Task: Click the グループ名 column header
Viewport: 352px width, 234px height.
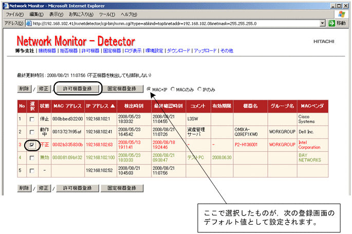Action: [282, 106]
